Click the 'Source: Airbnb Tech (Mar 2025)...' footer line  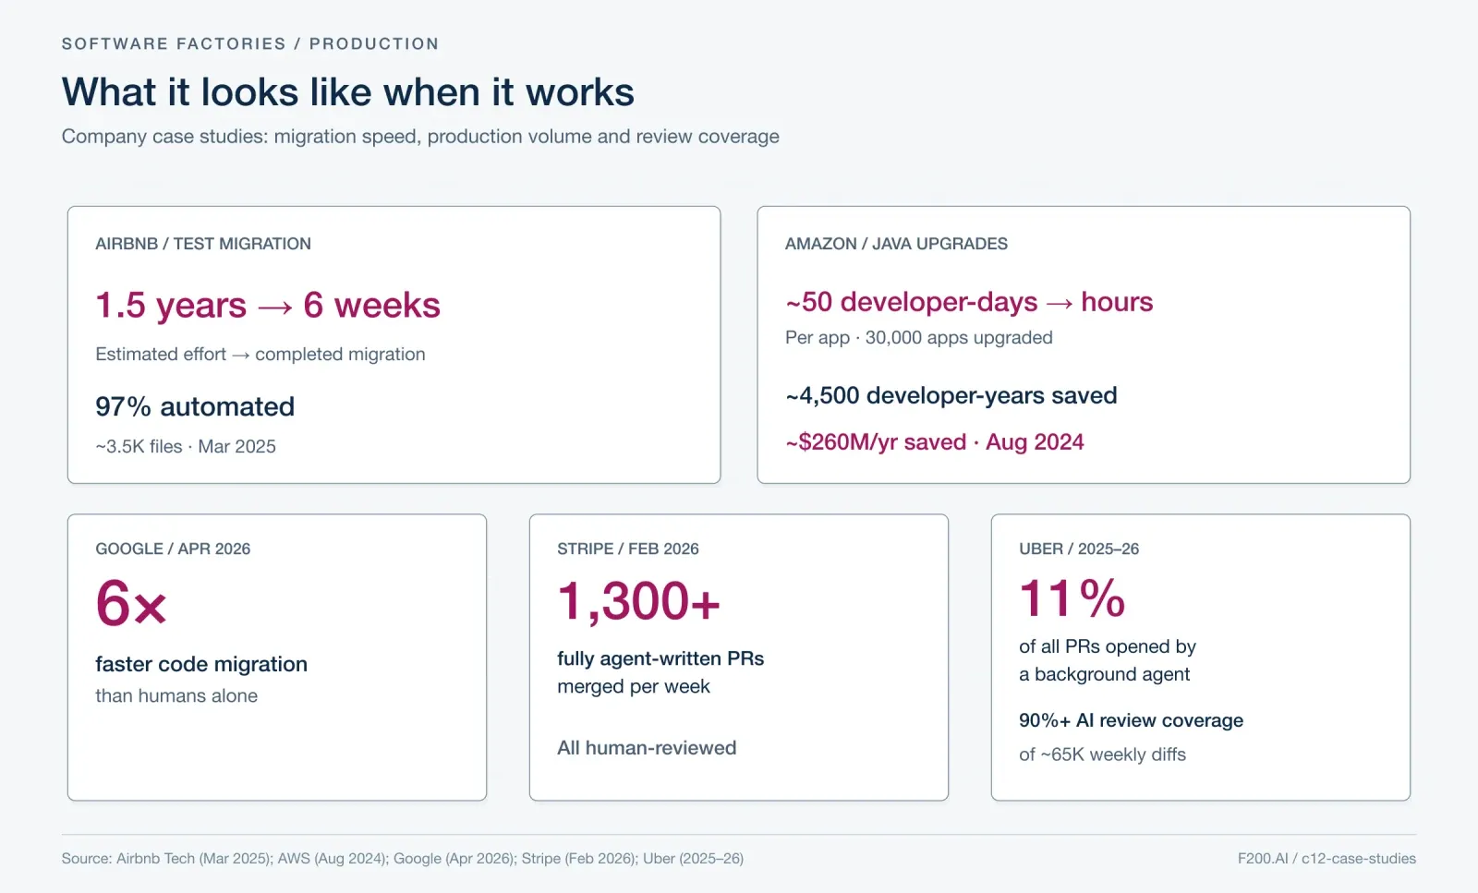(x=403, y=859)
